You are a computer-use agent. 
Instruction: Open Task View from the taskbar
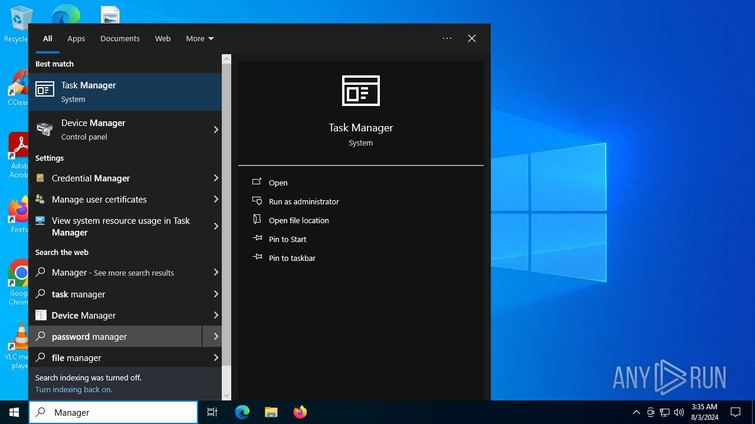[212, 412]
